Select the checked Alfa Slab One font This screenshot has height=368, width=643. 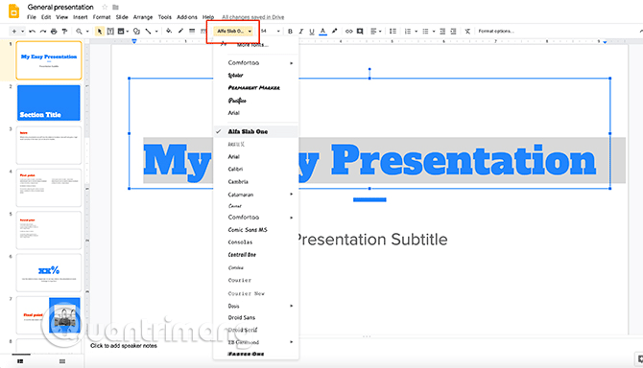pyautogui.click(x=256, y=131)
